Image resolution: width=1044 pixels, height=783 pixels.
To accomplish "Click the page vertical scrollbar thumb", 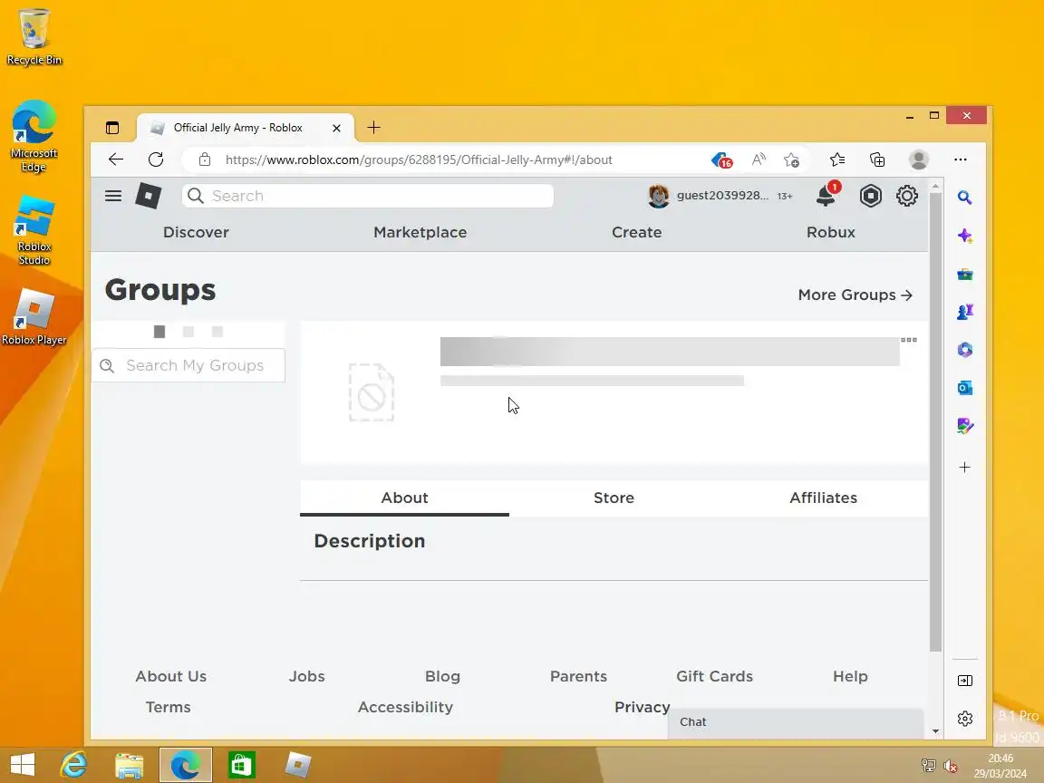I will (x=935, y=422).
